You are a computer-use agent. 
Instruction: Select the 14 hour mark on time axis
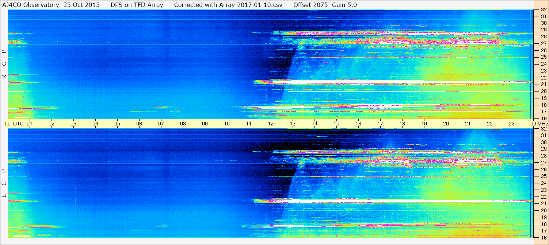314,124
